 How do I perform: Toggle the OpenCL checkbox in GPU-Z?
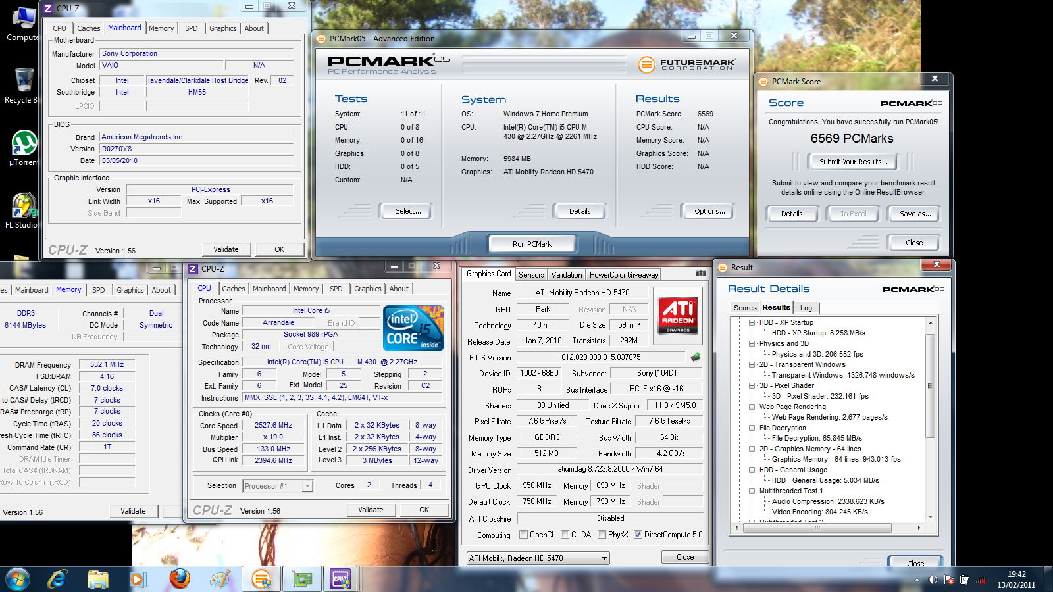pos(523,535)
